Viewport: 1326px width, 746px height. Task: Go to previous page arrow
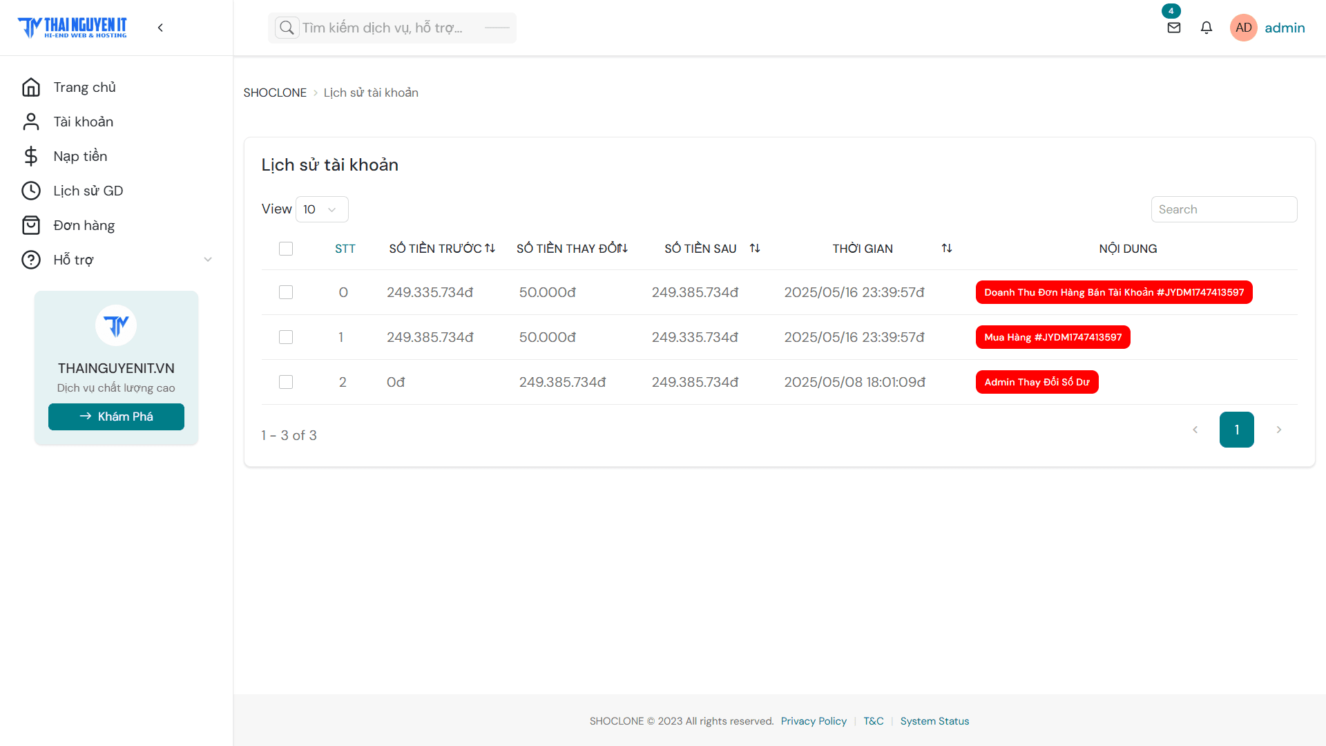click(1195, 430)
